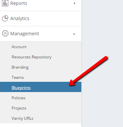Image resolution: width=123 pixels, height=127 pixels.
Task: Click the underlined Blueprints link
Action: coord(21,88)
